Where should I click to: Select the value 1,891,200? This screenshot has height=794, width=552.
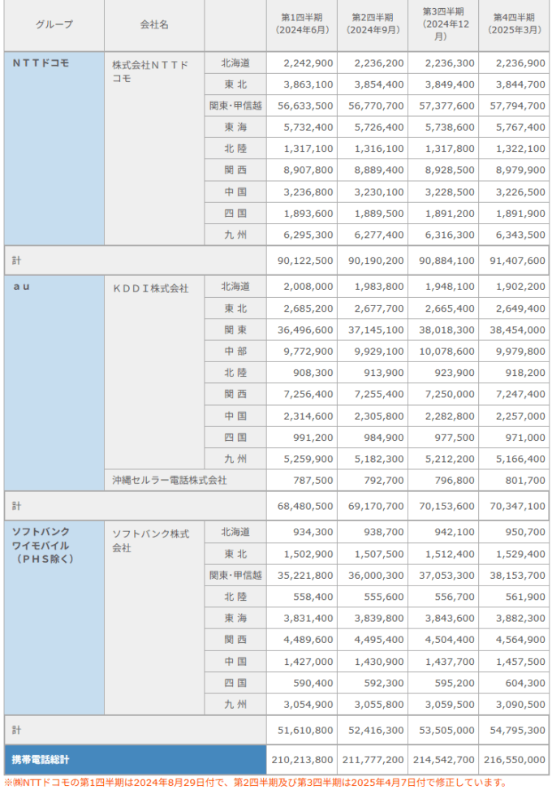coord(450,214)
